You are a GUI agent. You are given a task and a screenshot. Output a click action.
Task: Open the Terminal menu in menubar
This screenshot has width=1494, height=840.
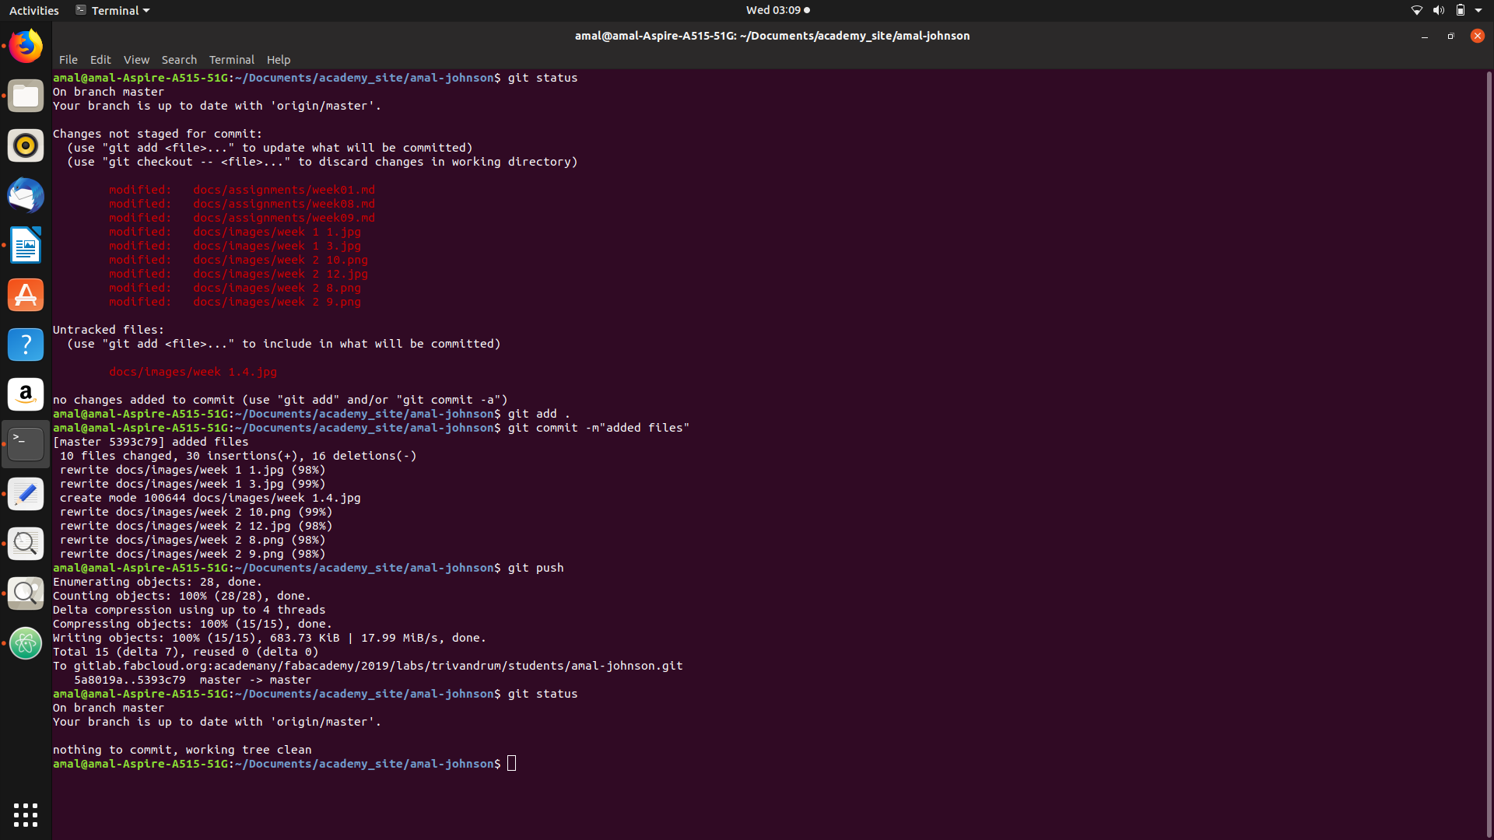pos(231,60)
